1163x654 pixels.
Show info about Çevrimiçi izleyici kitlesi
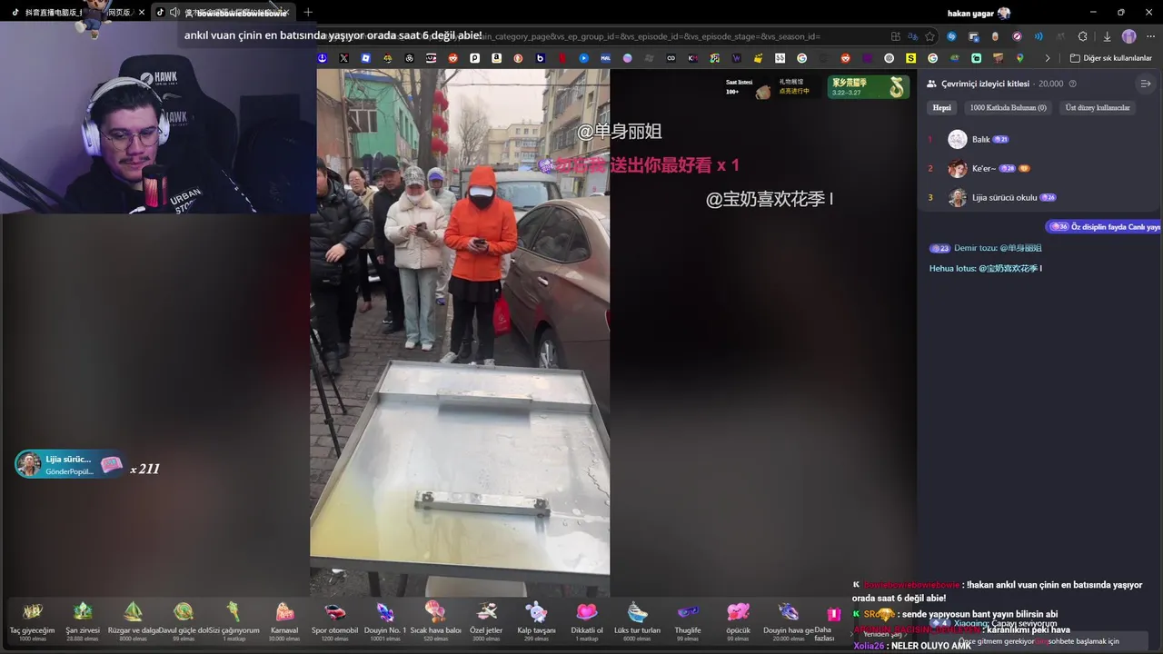pyautogui.click(x=1072, y=84)
